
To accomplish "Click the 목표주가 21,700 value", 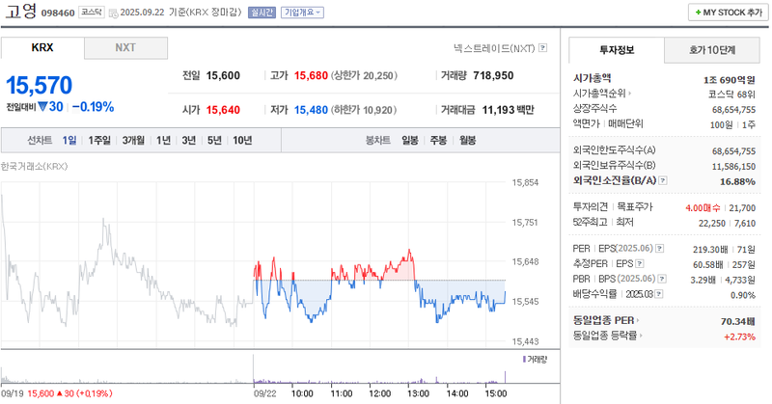I will (742, 207).
